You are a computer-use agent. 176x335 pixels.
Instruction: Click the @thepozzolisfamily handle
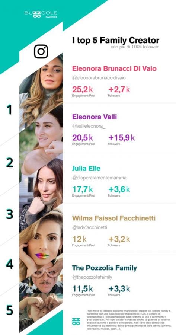click(x=92, y=277)
